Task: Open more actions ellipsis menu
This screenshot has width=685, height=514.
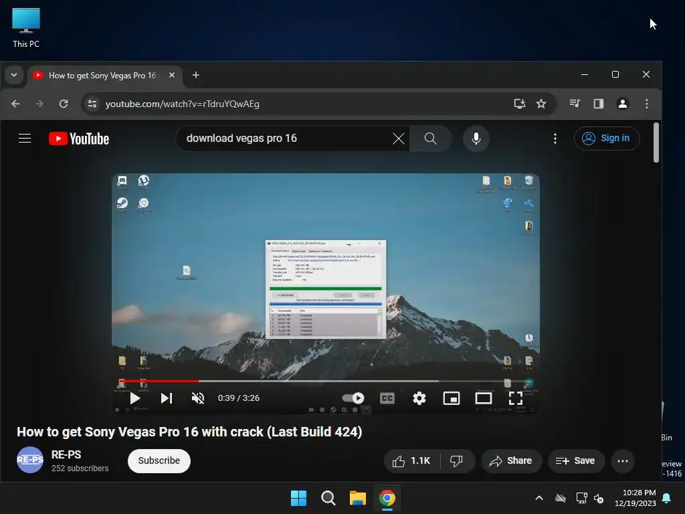Action: tap(623, 460)
